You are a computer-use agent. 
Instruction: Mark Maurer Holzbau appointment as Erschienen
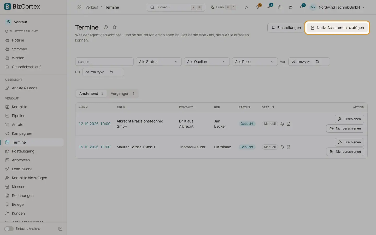coord(349,142)
